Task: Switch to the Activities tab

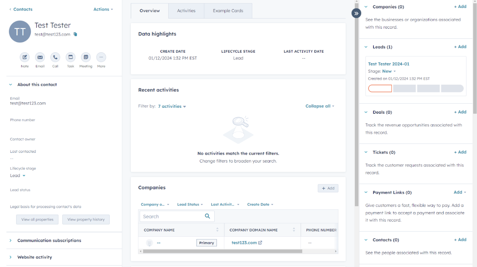Action: click(186, 11)
